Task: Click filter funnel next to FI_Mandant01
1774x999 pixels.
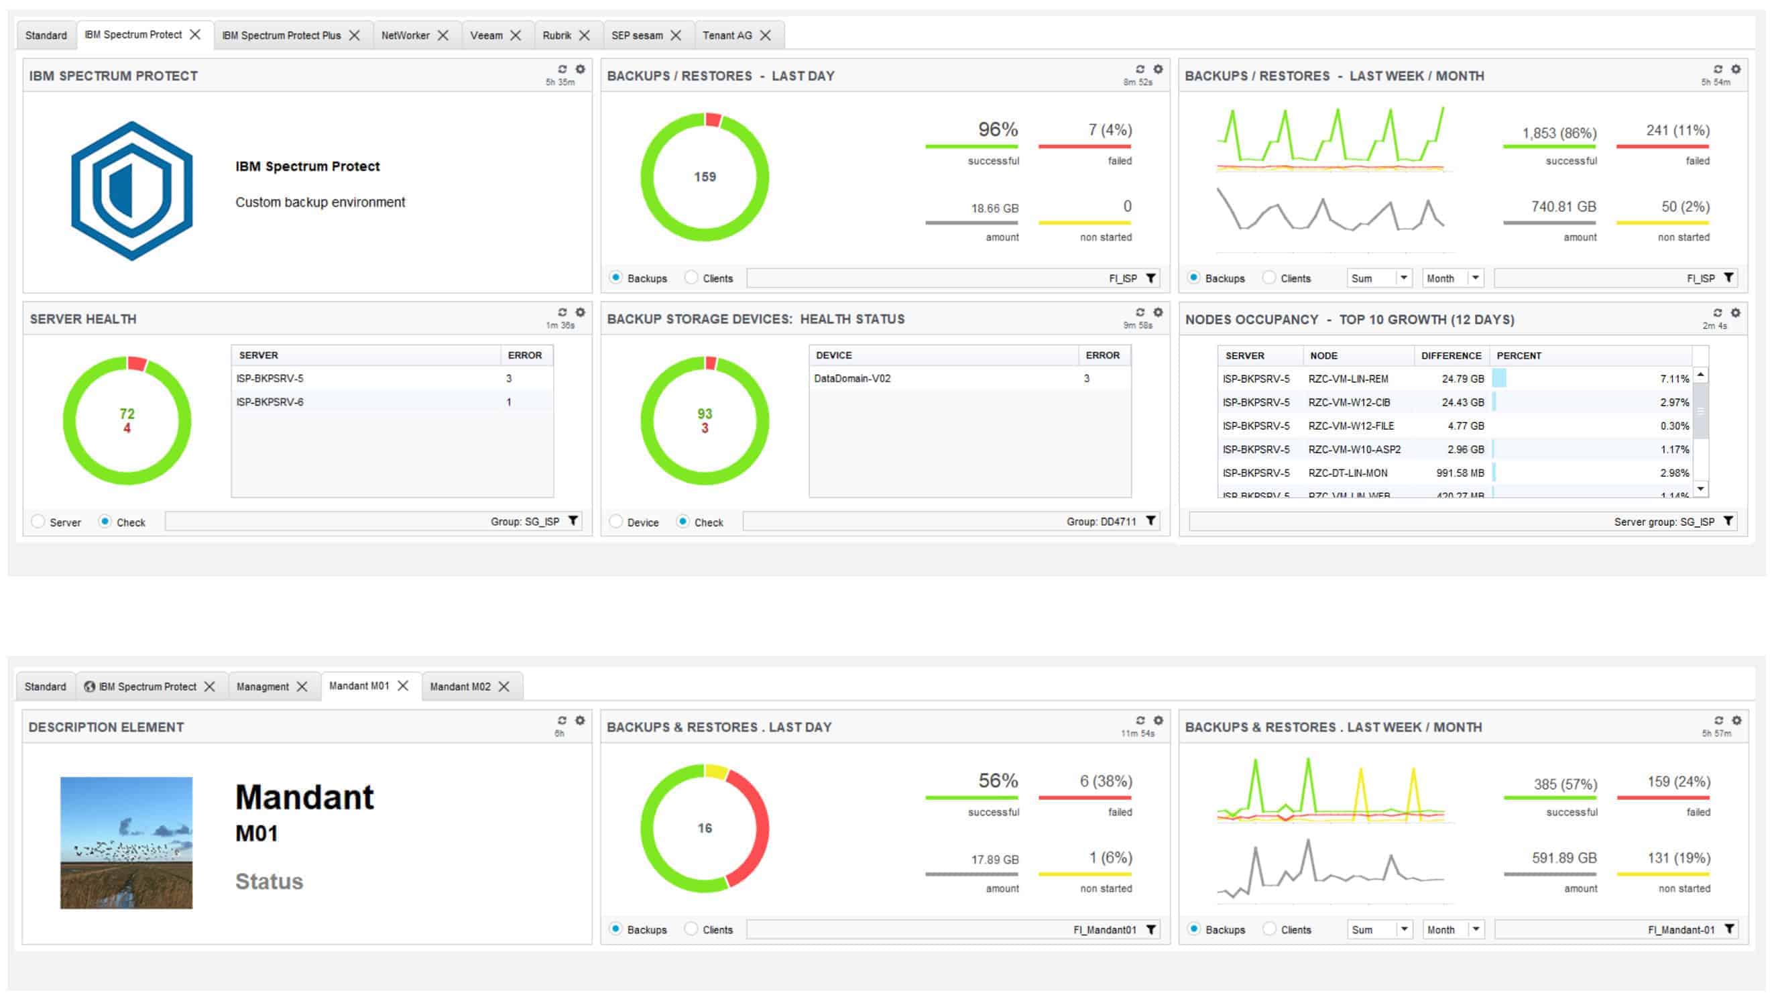Action: [1150, 929]
